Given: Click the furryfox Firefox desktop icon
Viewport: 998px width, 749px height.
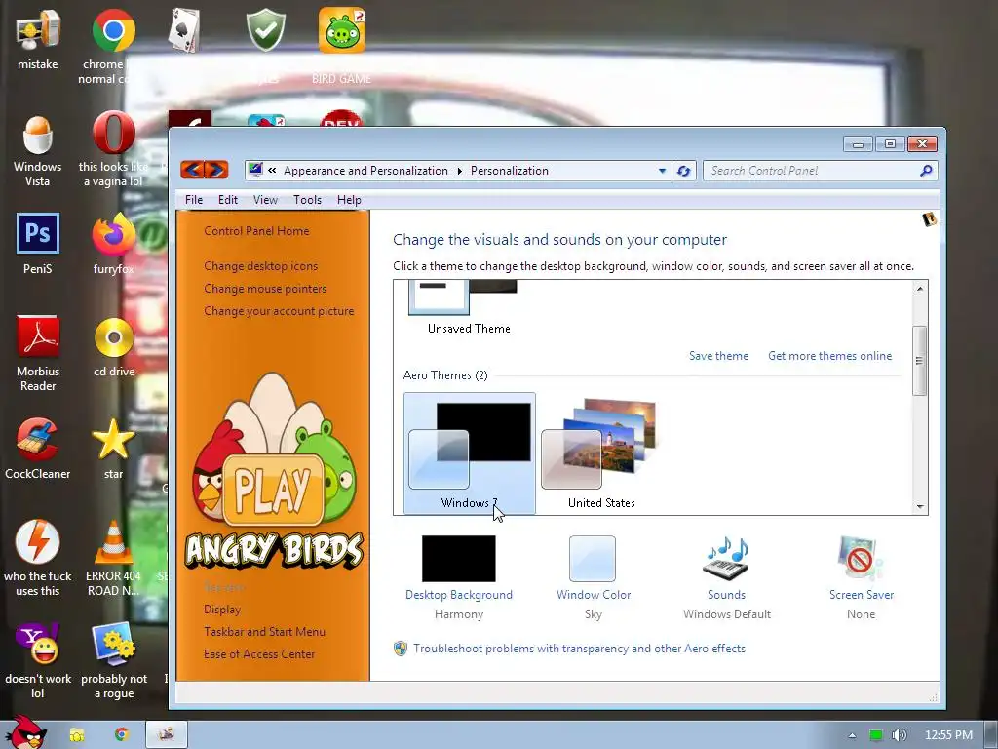Looking at the screenshot, I should coord(113,235).
